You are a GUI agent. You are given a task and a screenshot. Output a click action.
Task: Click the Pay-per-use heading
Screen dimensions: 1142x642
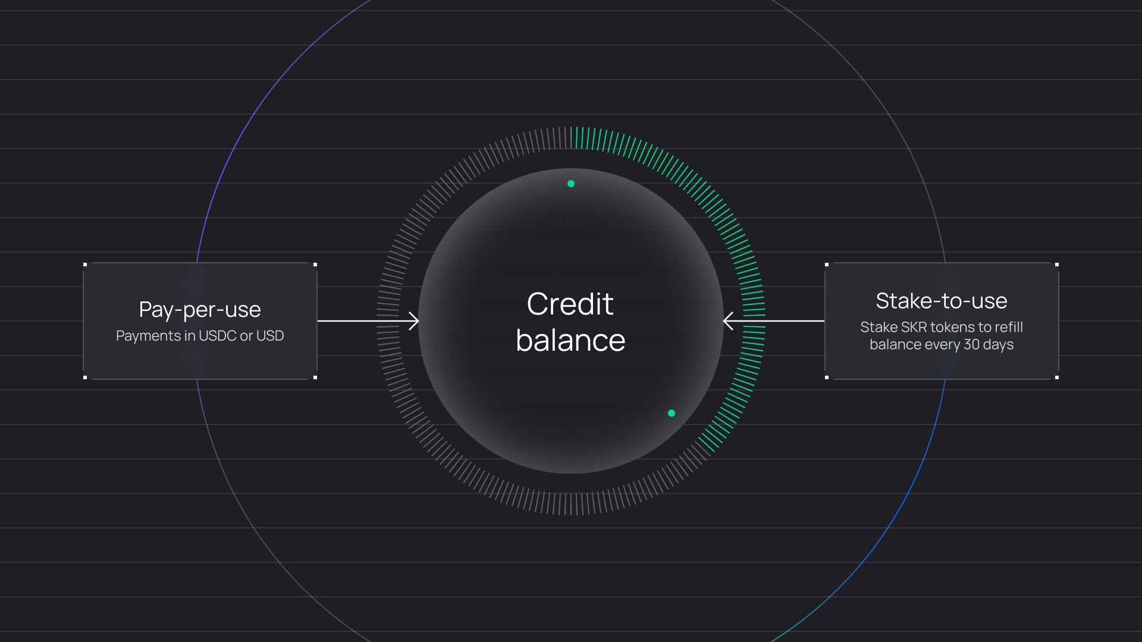[200, 310]
